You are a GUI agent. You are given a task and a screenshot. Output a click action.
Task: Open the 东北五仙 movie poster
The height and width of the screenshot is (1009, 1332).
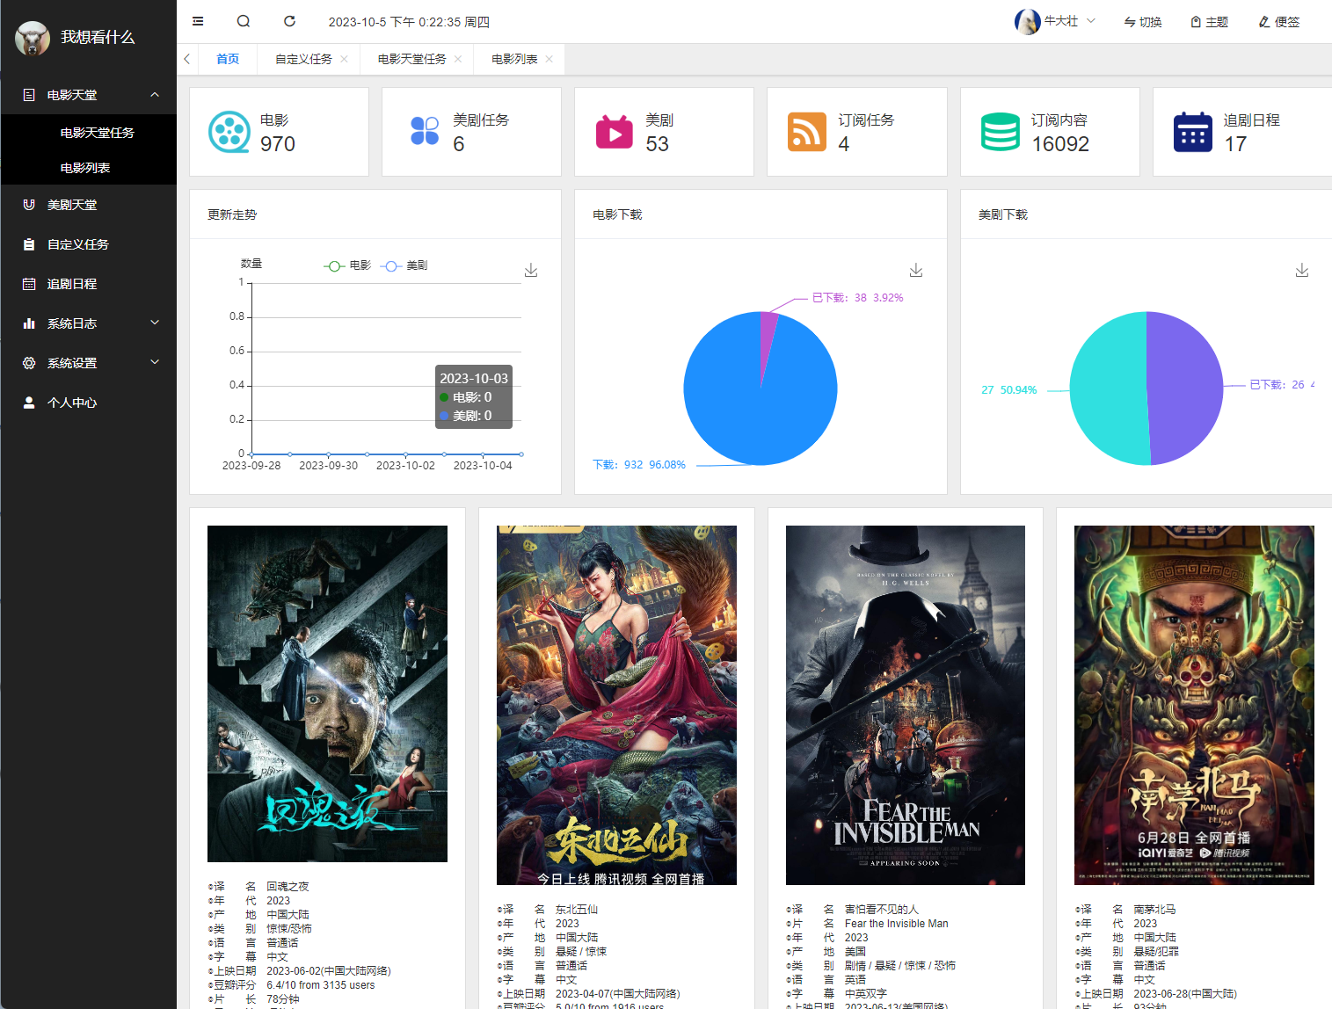[616, 705]
